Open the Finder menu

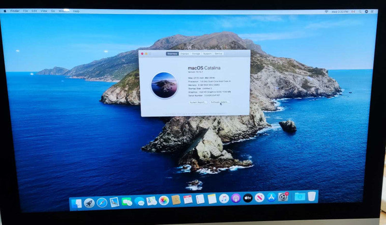click(x=15, y=11)
